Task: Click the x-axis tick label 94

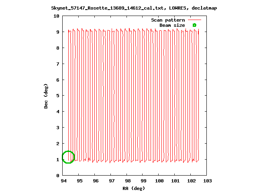Action: pos(63,181)
